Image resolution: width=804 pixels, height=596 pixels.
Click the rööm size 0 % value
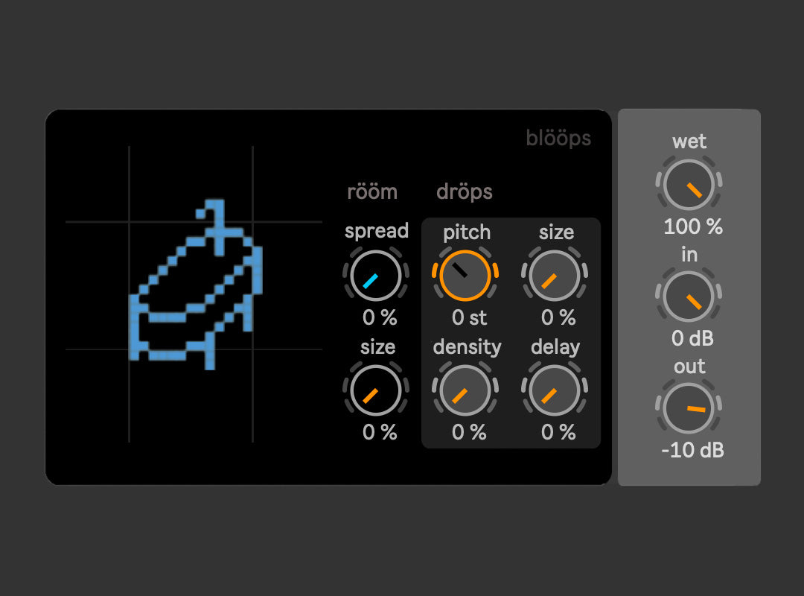(380, 432)
